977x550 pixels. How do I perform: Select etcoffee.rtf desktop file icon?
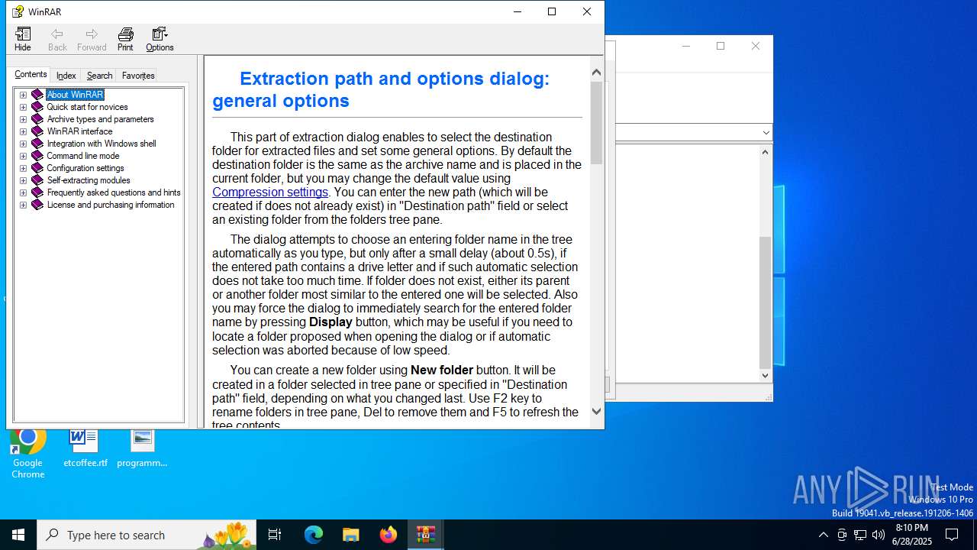point(85,448)
